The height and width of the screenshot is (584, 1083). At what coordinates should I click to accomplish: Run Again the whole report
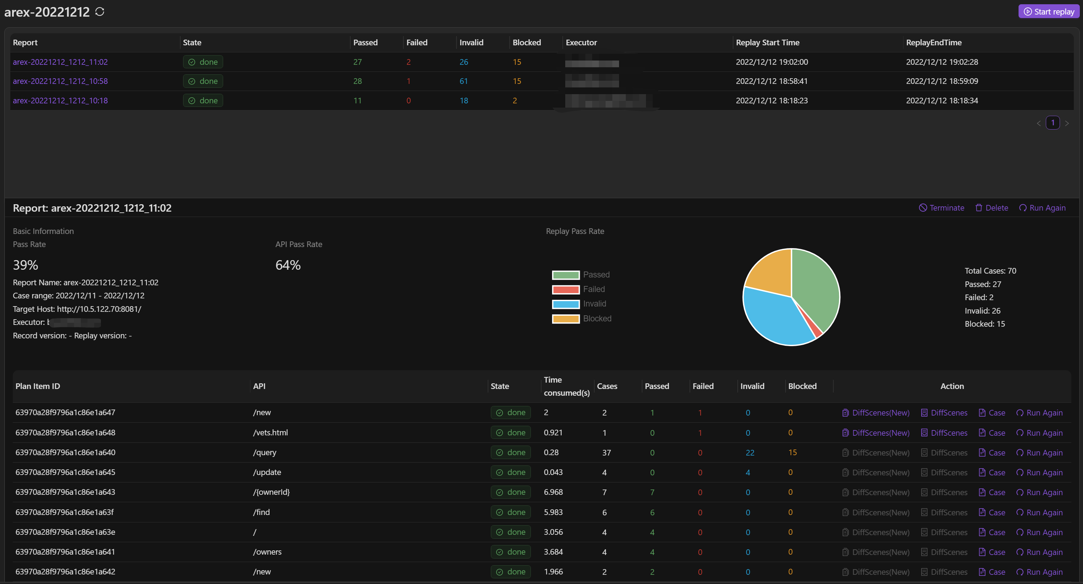[x=1042, y=208]
